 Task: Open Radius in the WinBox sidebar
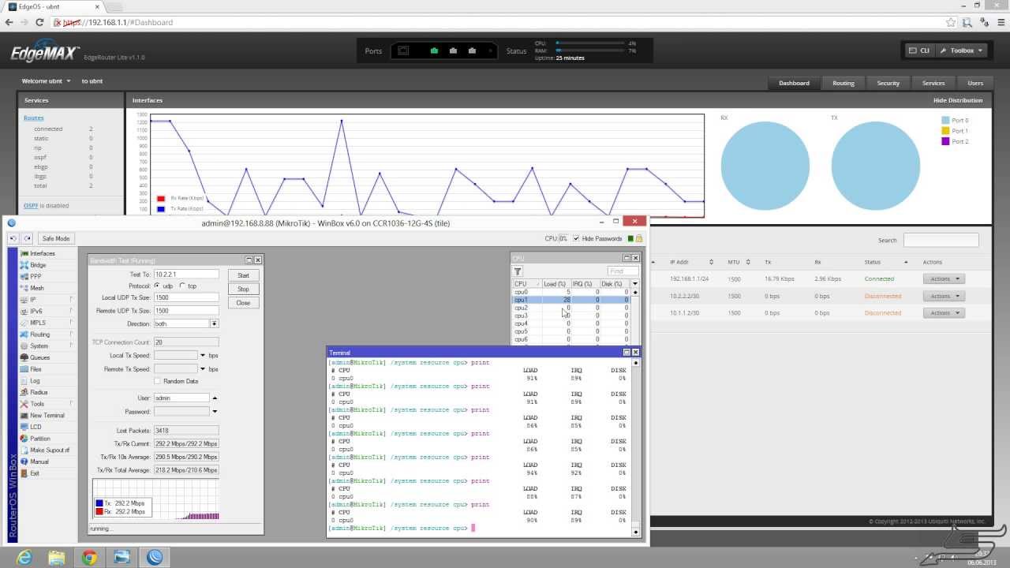click(x=39, y=392)
